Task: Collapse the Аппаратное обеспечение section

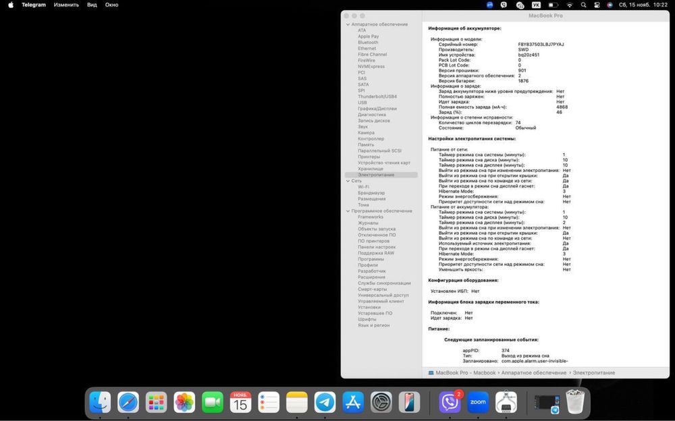Action: 348,24
